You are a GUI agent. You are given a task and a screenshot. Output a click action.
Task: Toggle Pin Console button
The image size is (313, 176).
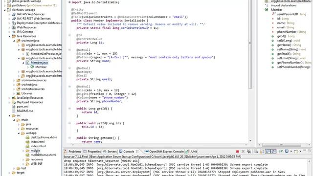[x=281, y=152]
